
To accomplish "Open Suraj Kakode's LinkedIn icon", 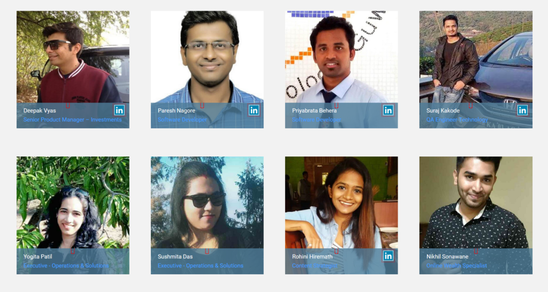I will [522, 111].
